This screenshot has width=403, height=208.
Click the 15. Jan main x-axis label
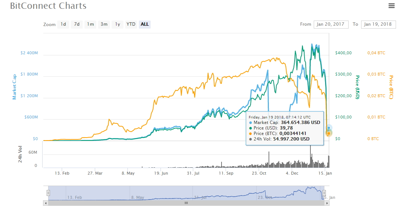tap(325, 173)
